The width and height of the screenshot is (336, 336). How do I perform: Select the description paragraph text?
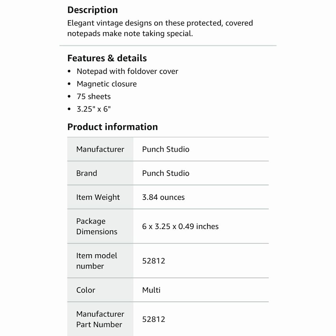(x=160, y=28)
